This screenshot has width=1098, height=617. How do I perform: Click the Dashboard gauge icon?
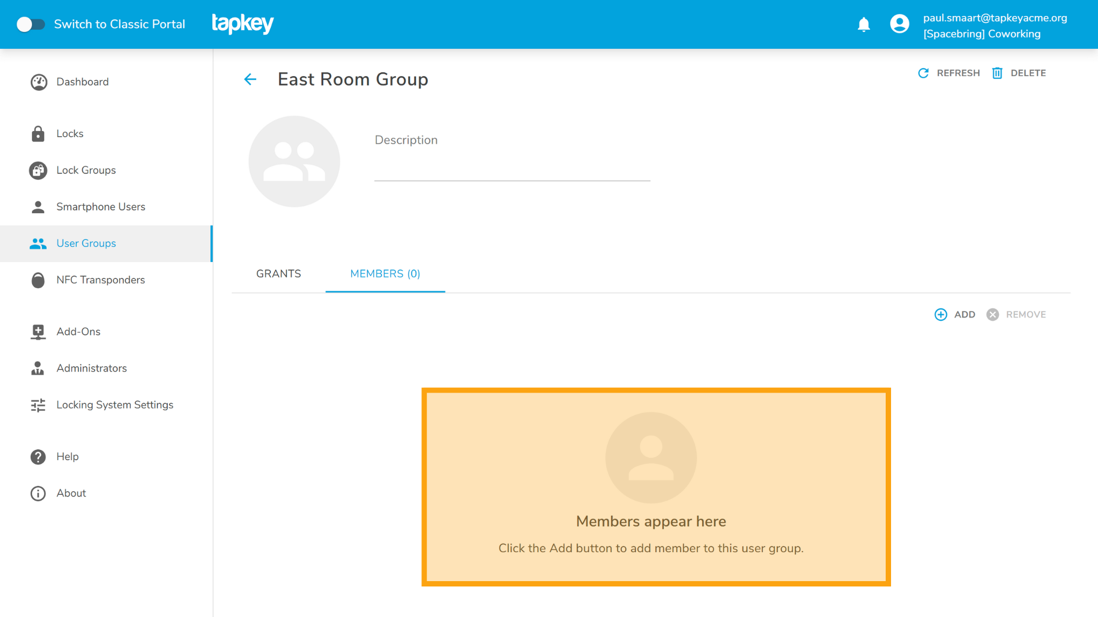tap(39, 82)
